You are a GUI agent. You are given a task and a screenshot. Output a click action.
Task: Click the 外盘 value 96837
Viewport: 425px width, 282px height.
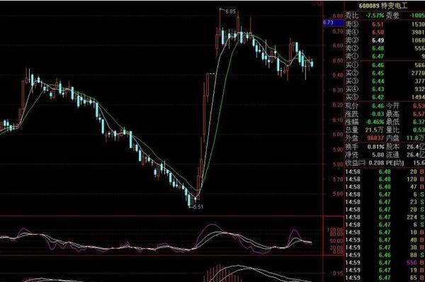(375, 138)
